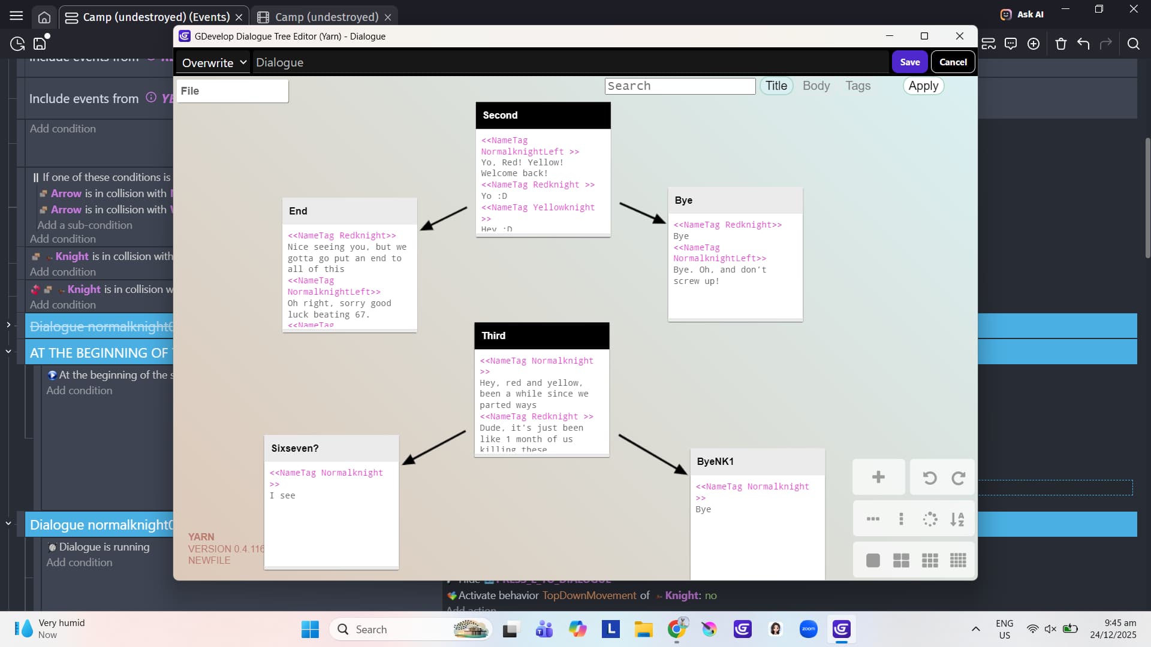
Task: Undo last action in Yarn editor
Action: (x=929, y=477)
